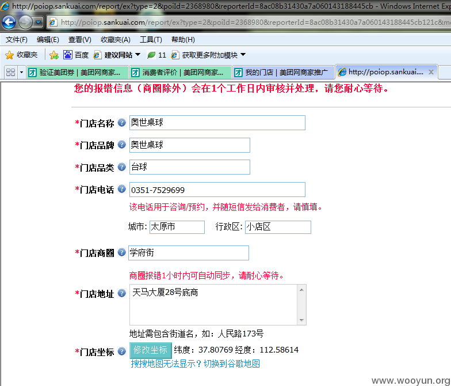Click the phone field 0351-7529699
The image size is (451, 386).
pos(217,190)
